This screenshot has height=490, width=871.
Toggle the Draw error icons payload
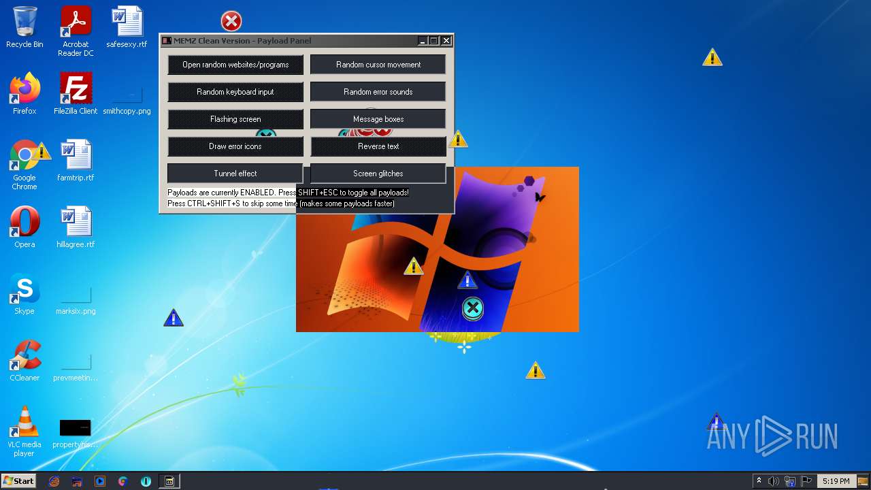point(235,146)
